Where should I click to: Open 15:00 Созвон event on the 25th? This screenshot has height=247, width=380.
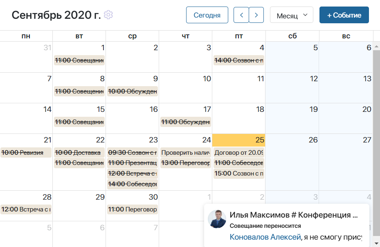239,174
